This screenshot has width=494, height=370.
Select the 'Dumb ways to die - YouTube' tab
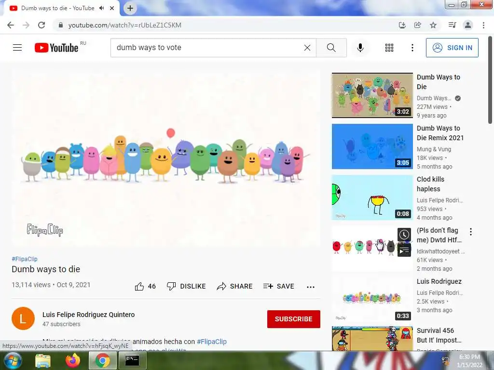[x=58, y=8]
